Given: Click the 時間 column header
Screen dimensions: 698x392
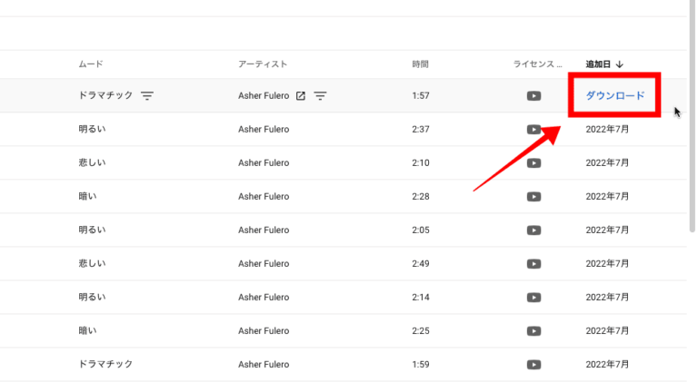Looking at the screenshot, I should click(x=420, y=64).
